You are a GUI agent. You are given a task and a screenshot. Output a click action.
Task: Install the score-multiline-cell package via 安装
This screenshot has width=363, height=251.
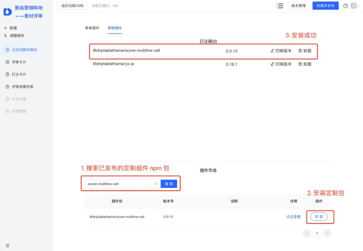[x=319, y=217]
